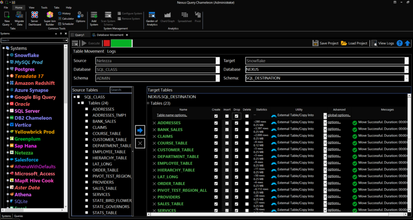Screen dimensions: 413x220
Task: Click the Execute play button
Action: click(84, 43)
